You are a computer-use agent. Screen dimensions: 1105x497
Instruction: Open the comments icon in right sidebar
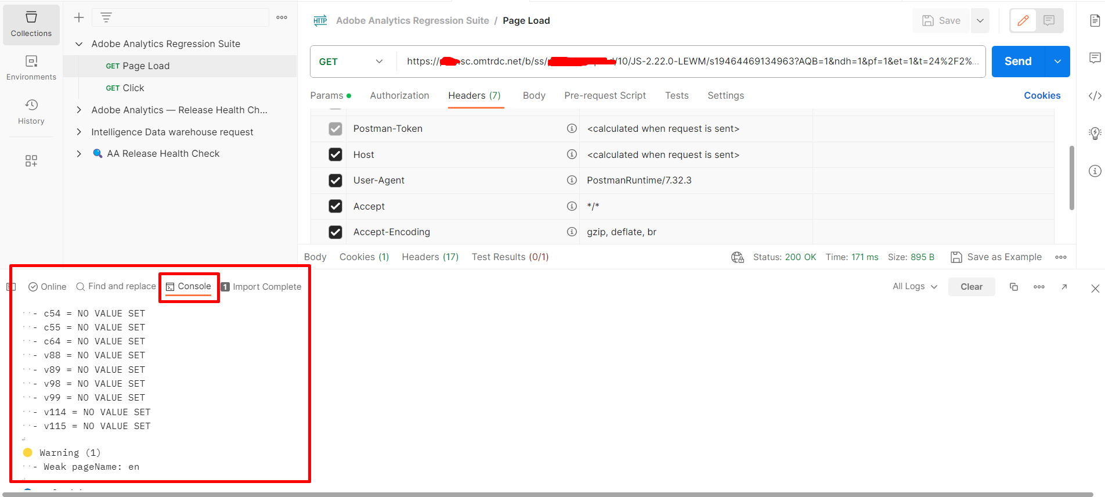point(1095,58)
